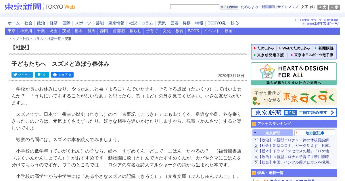The image size is (345, 181).
Task: Bookmark via the Hatena B! button
Action: tap(42, 75)
